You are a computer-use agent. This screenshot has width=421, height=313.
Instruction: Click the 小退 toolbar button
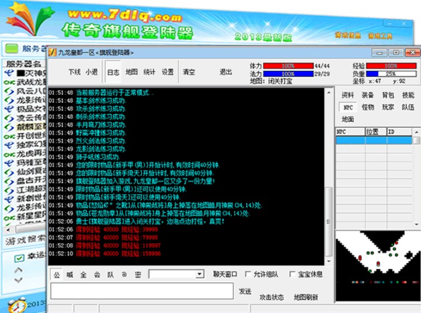point(92,72)
